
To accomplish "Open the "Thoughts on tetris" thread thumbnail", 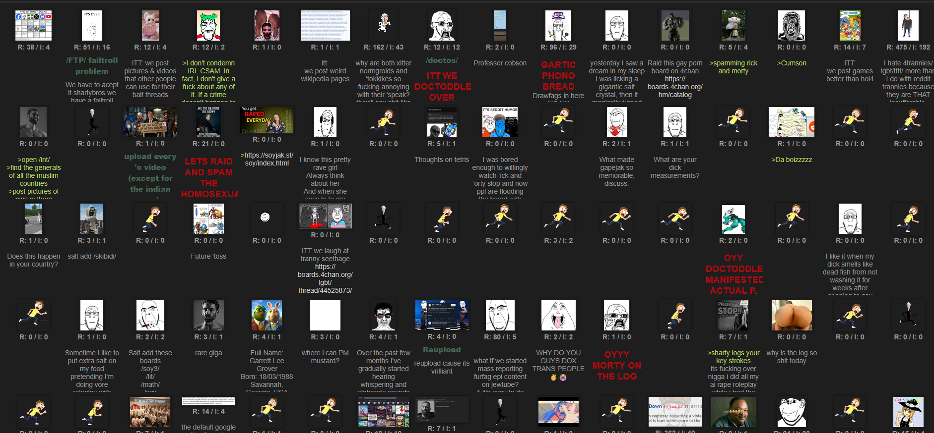I will tap(442, 122).
